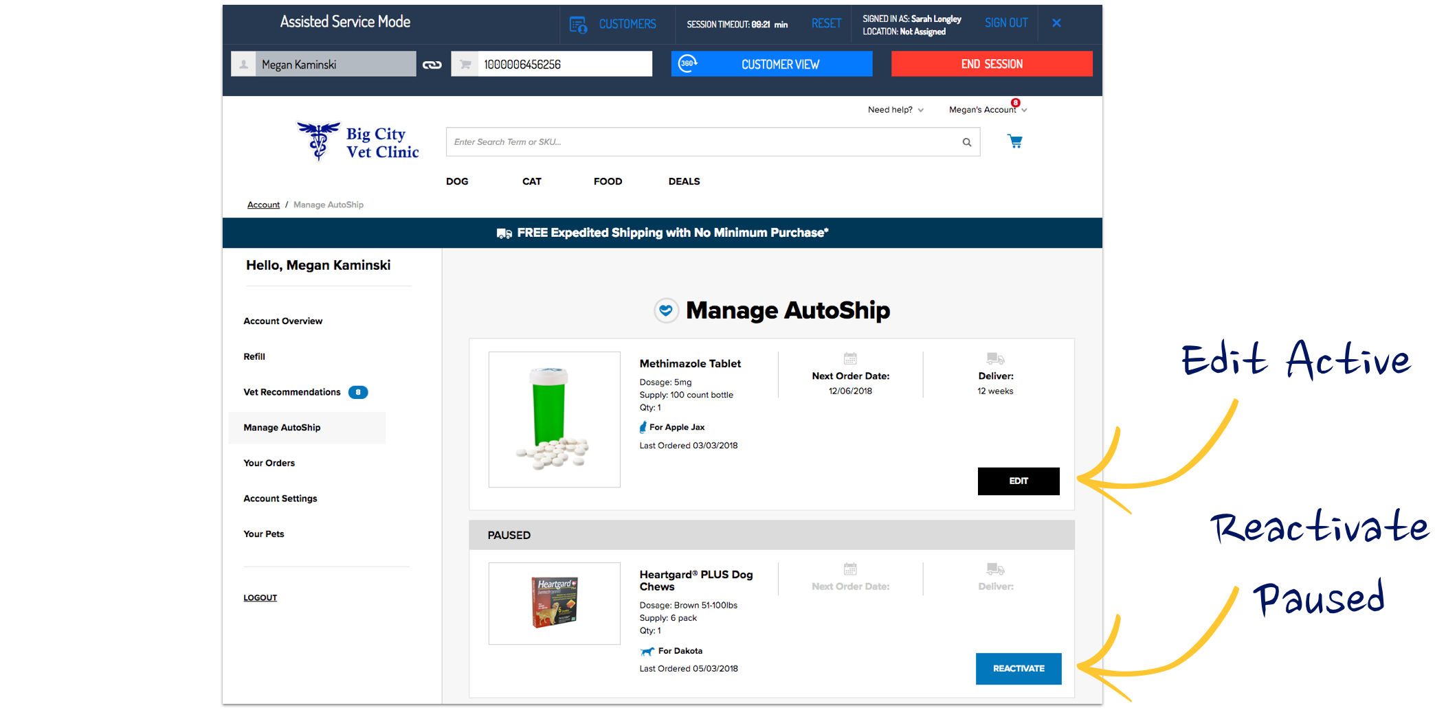Click the CUSTOMERS link in the top bar
Viewport: 1435px width, 710px height.
pos(627,24)
